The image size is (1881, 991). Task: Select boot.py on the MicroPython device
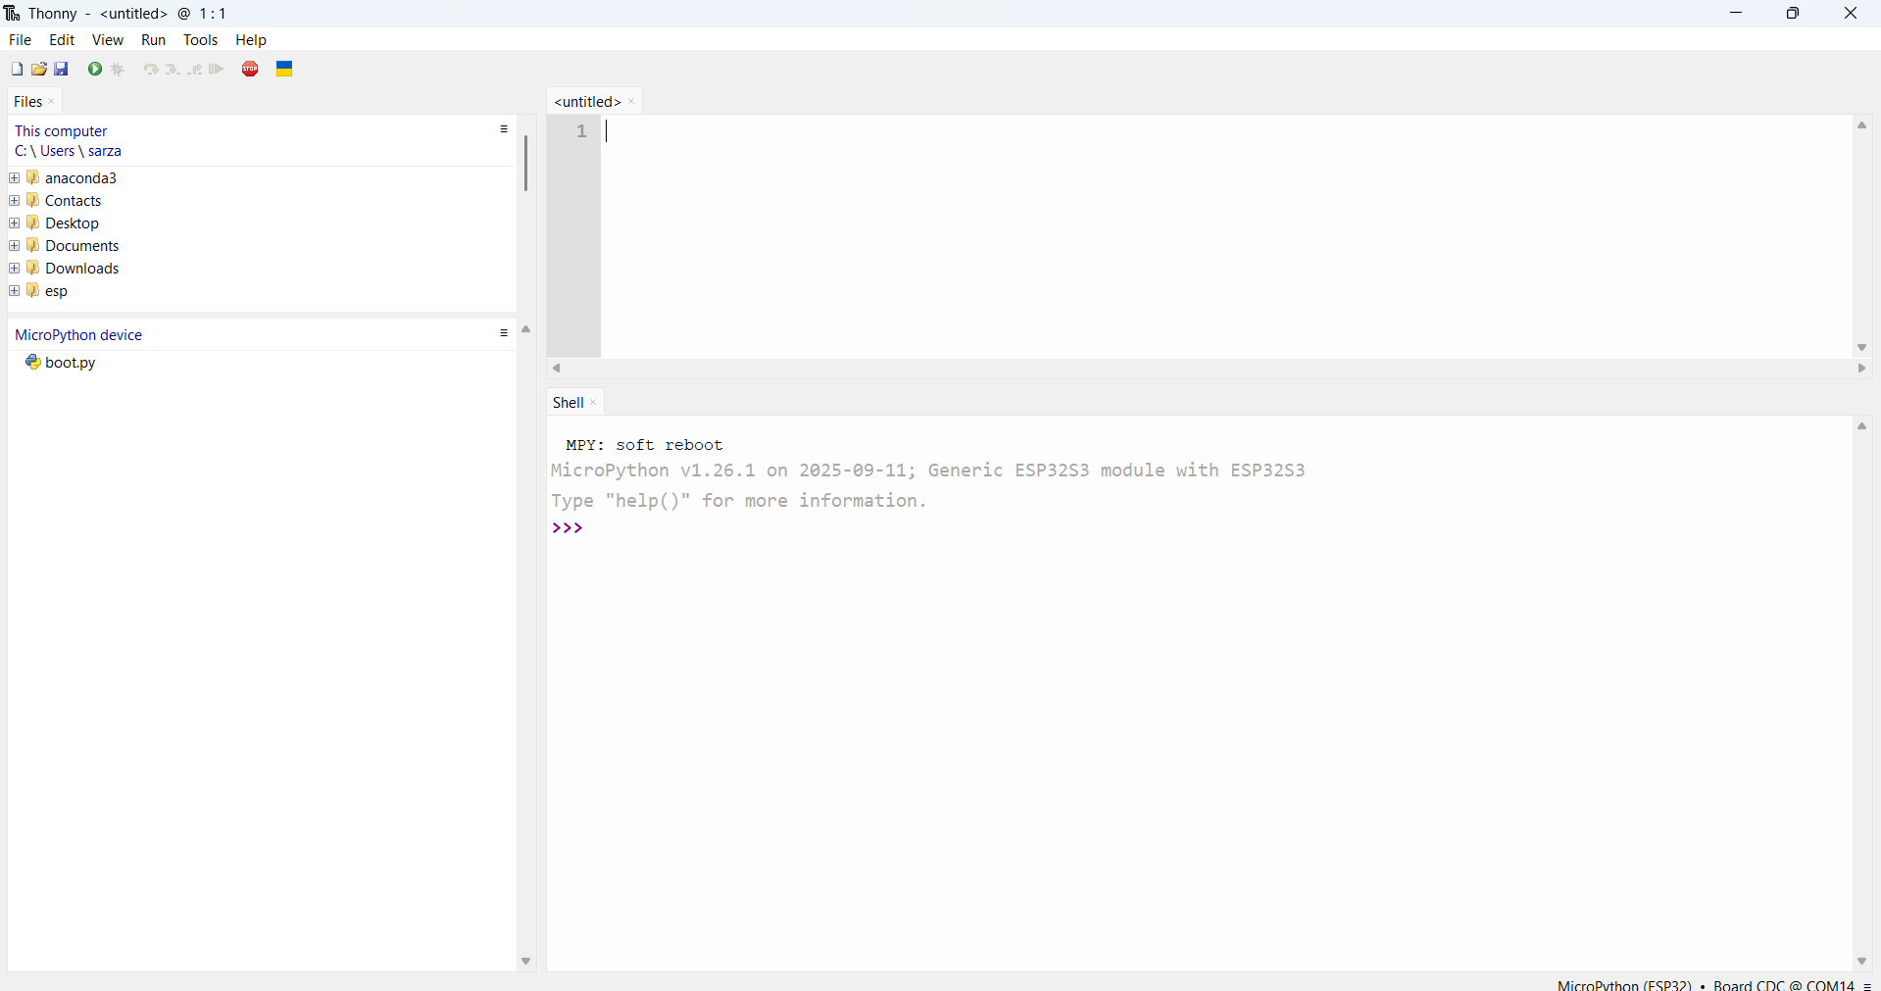tap(70, 363)
